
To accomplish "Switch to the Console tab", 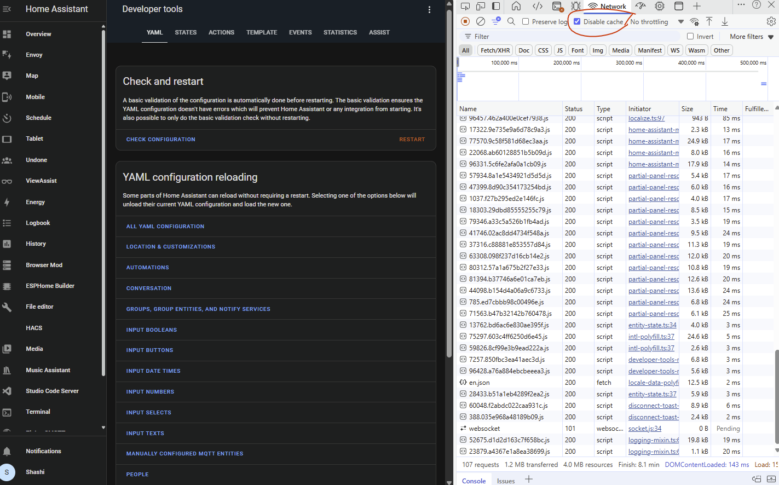I will (473, 480).
